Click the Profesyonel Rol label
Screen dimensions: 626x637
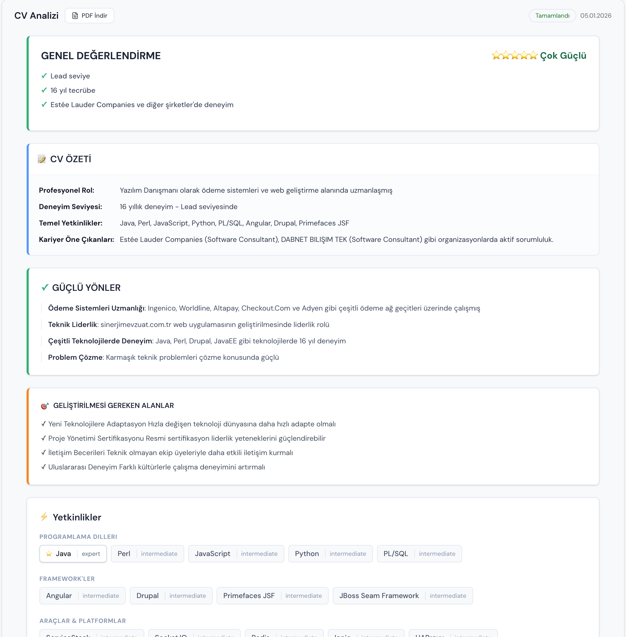click(67, 190)
